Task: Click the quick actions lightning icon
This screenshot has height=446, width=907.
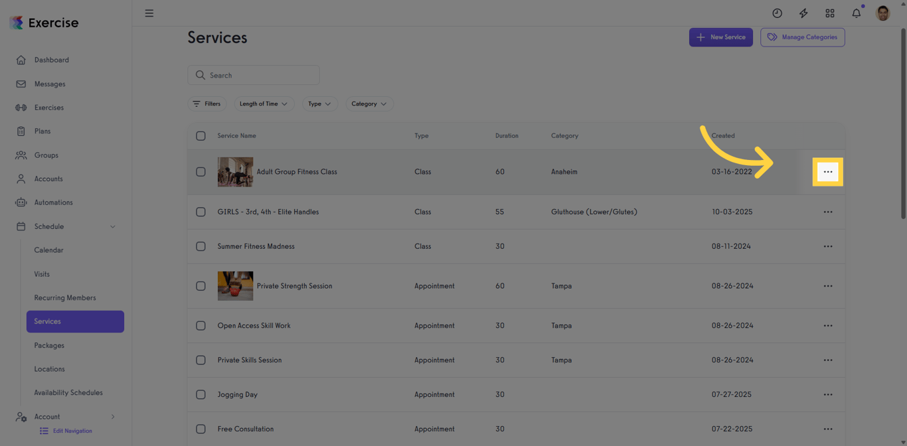Action: pos(803,13)
